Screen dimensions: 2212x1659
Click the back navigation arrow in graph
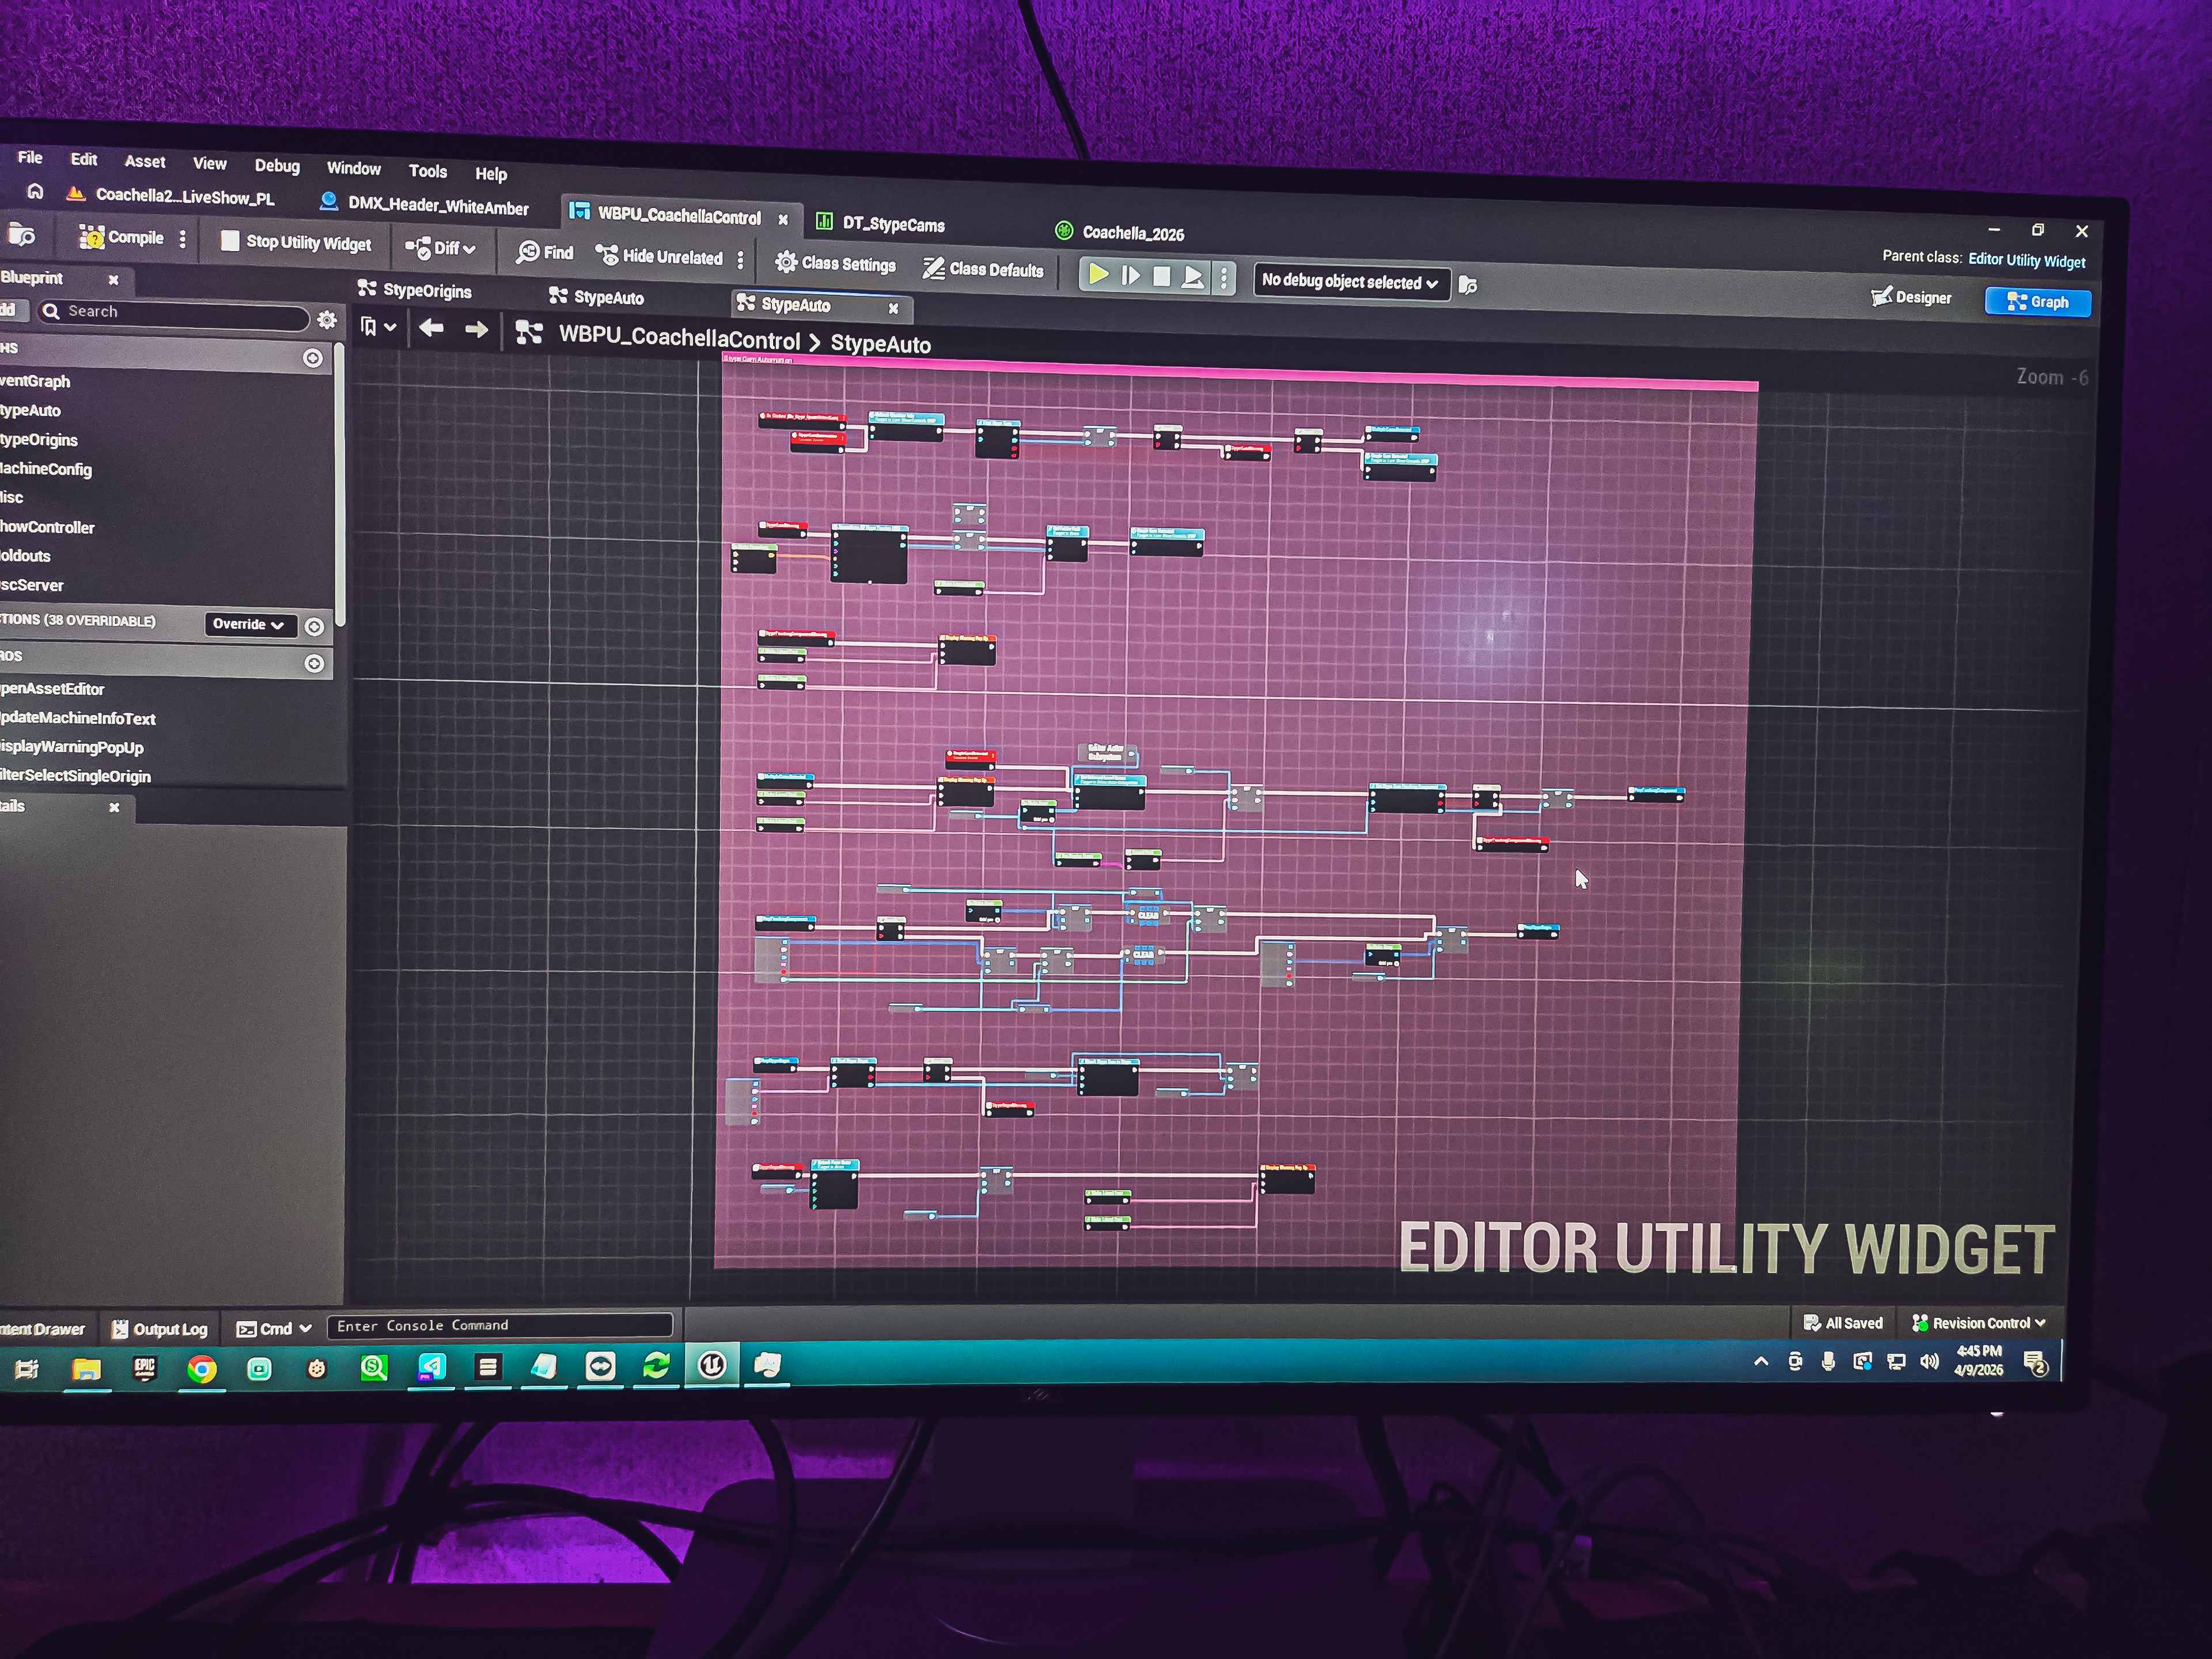coord(431,328)
